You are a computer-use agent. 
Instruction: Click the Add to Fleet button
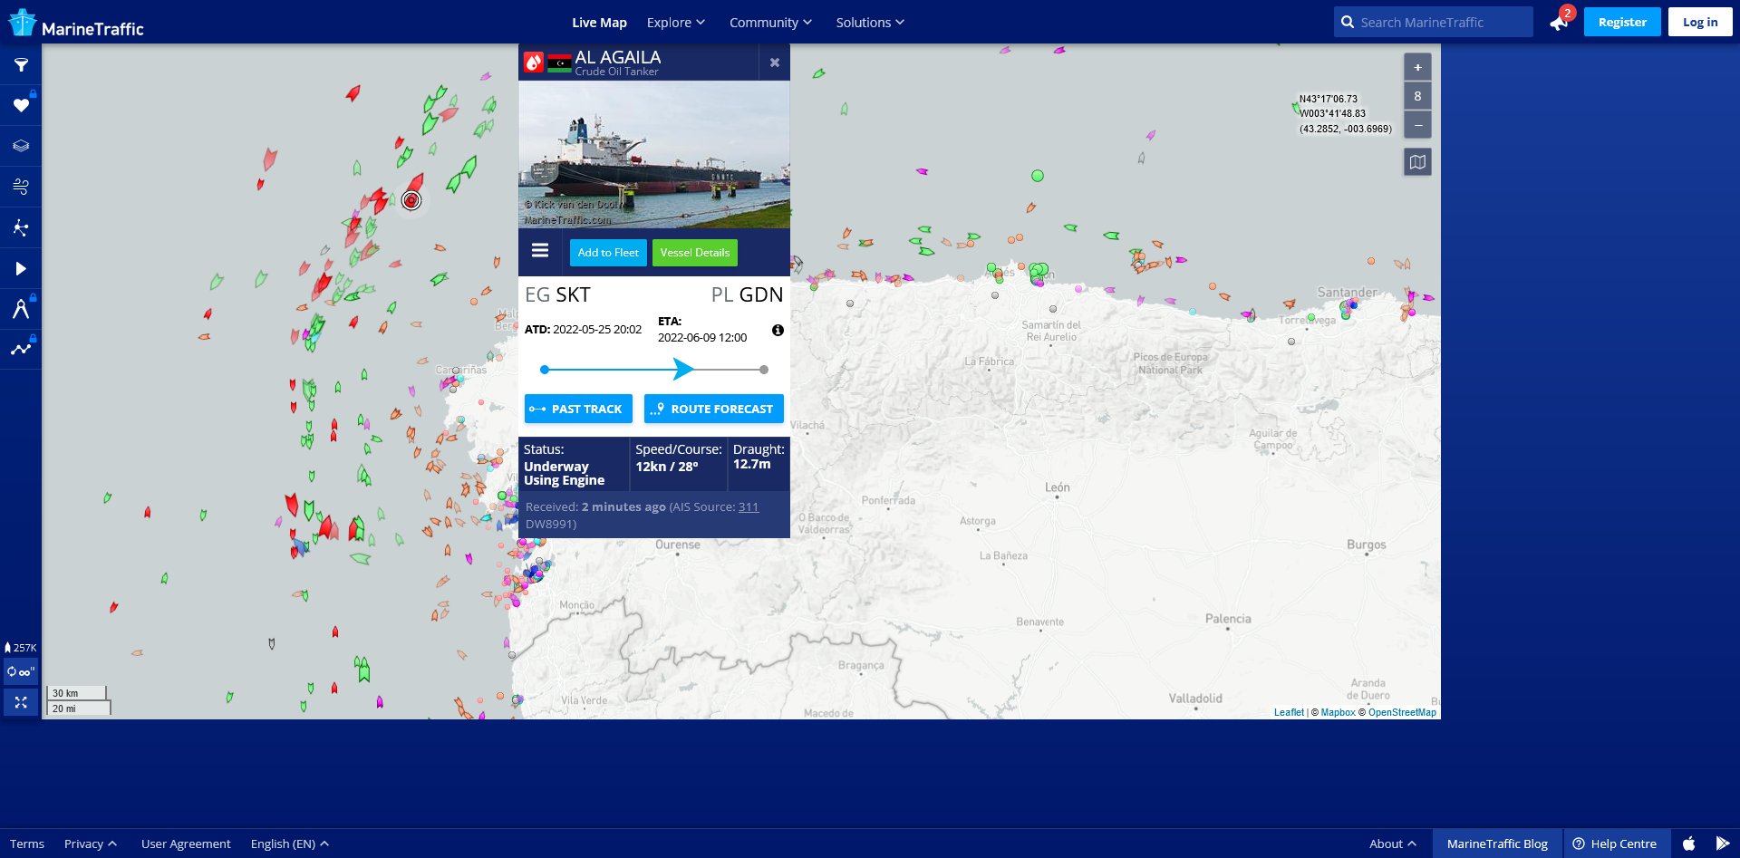[608, 253]
